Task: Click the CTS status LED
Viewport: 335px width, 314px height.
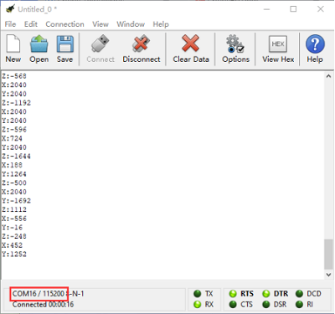Action: coord(233,304)
